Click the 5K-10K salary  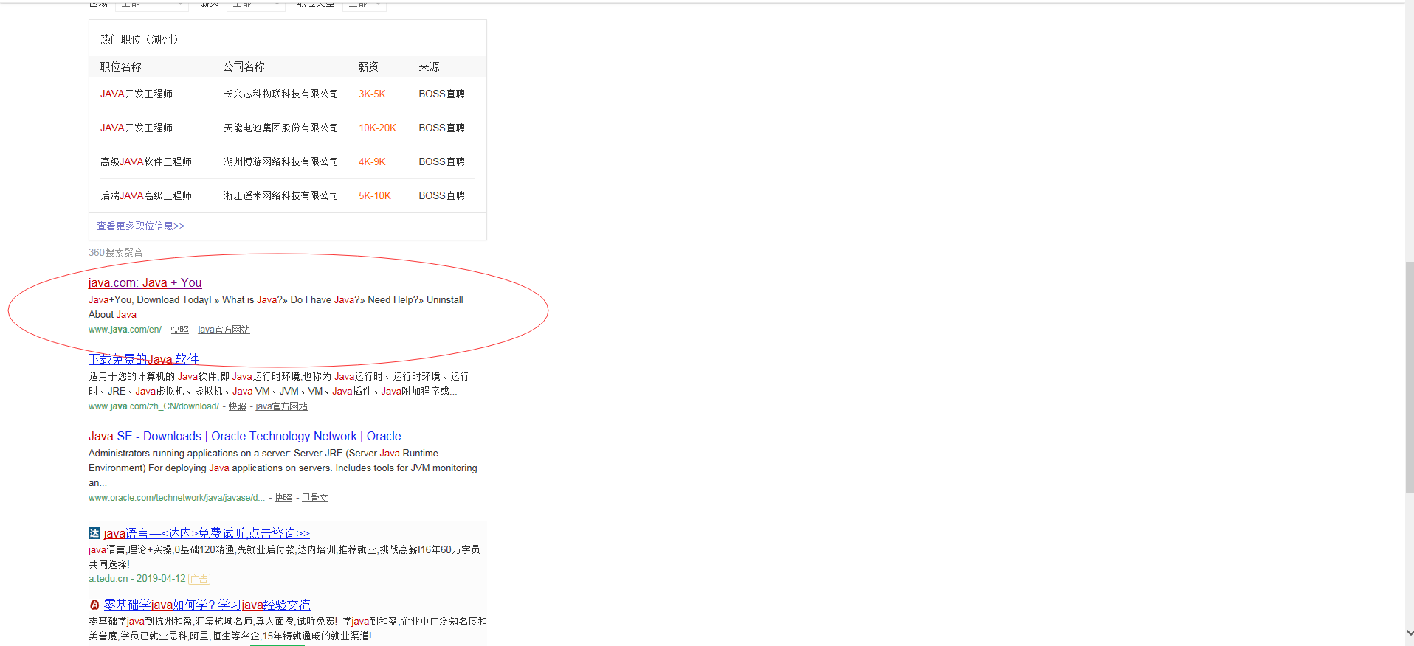point(375,195)
